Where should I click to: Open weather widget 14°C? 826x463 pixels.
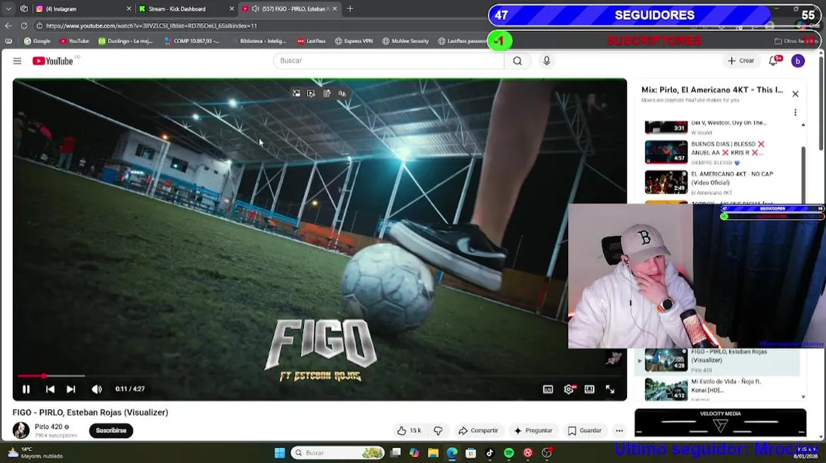[35, 453]
